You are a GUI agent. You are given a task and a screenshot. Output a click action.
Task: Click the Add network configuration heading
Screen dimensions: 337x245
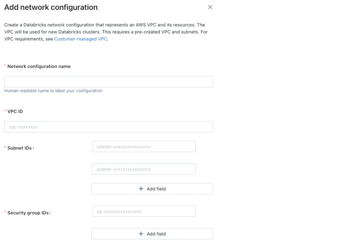click(51, 7)
